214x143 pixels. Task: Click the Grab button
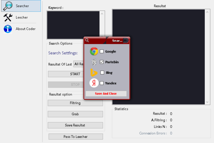75,114
